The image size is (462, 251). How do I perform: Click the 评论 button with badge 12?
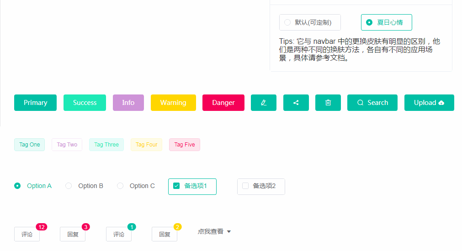tap(27, 234)
